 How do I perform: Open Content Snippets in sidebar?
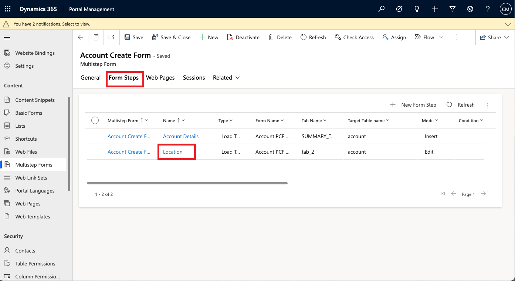click(x=35, y=100)
